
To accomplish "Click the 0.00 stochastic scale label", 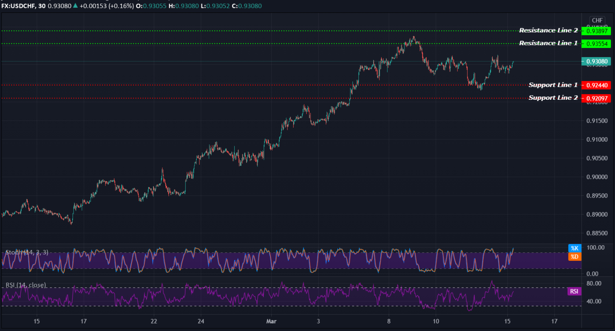I will (592, 274).
